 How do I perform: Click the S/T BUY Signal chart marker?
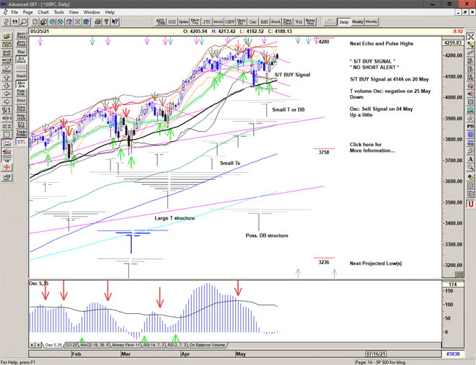292,74
